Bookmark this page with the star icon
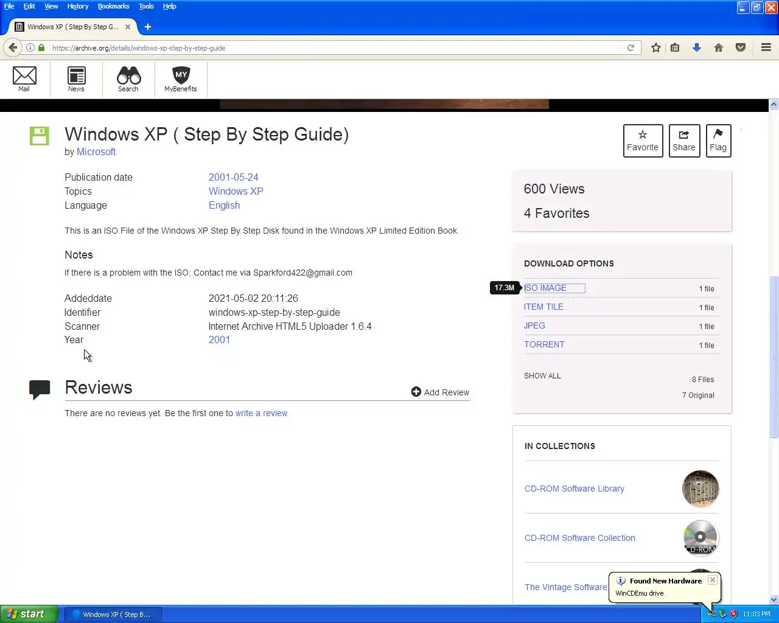The height and width of the screenshot is (623, 779). (656, 47)
